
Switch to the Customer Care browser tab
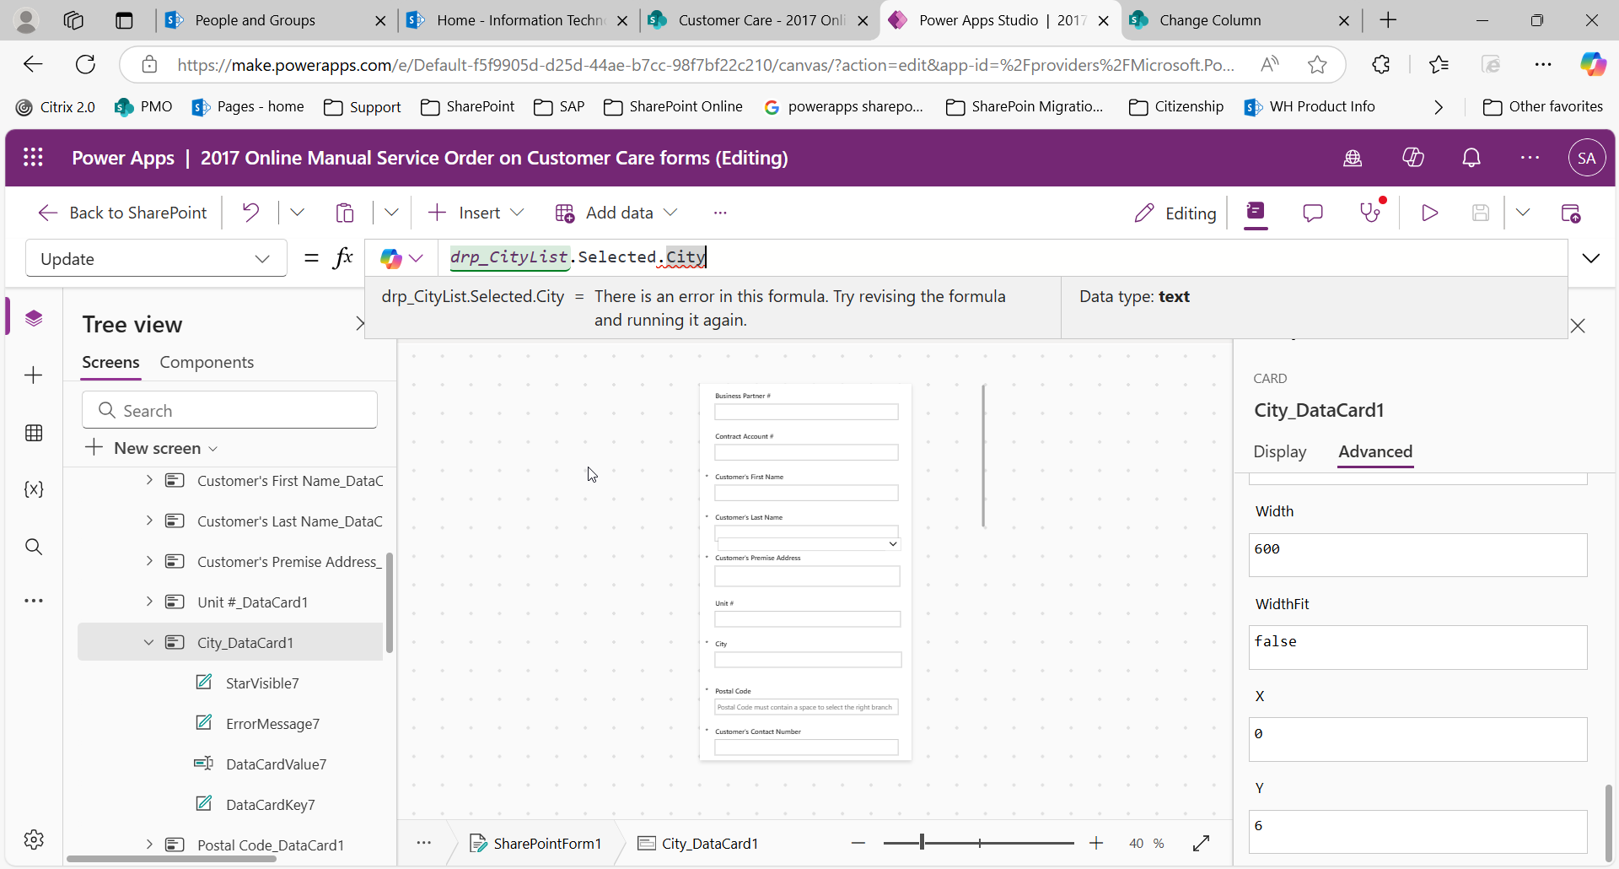tap(760, 20)
